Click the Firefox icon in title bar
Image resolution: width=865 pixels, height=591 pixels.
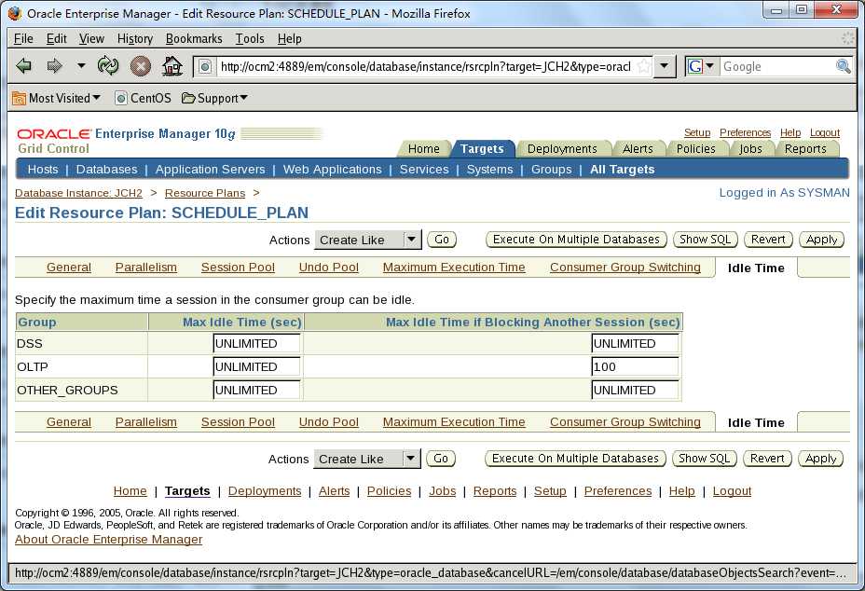[15, 13]
